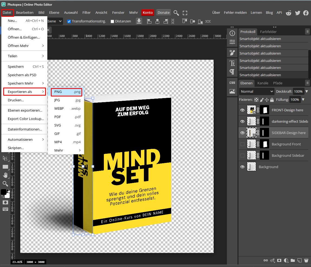
Task: Add a layer mask from the Layers panel
Action: tap(279, 260)
